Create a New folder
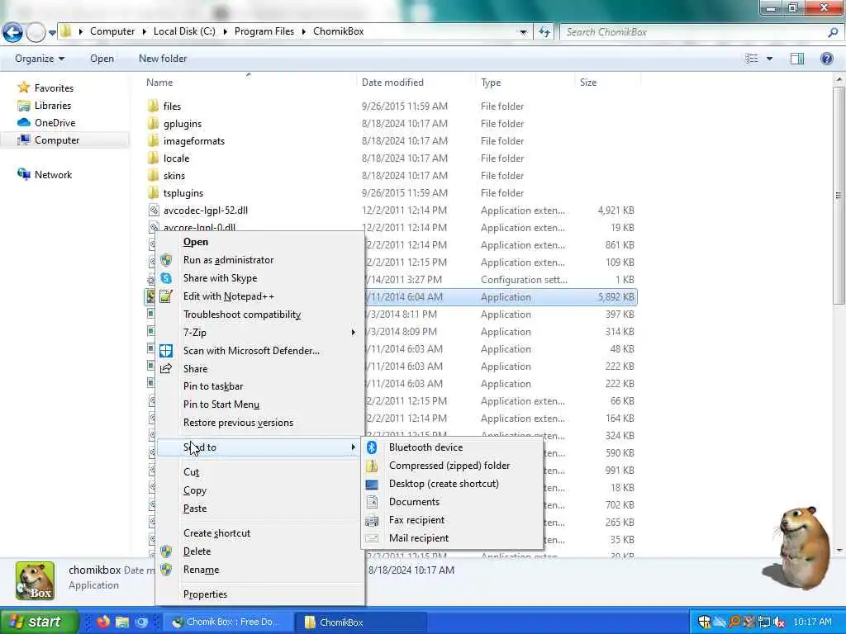The image size is (846, 634). click(x=163, y=59)
